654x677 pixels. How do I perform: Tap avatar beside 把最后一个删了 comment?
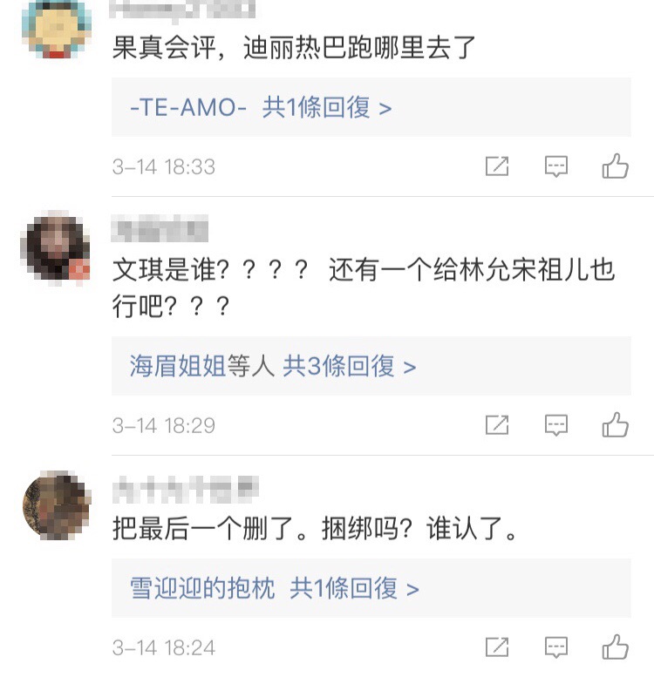click(56, 505)
